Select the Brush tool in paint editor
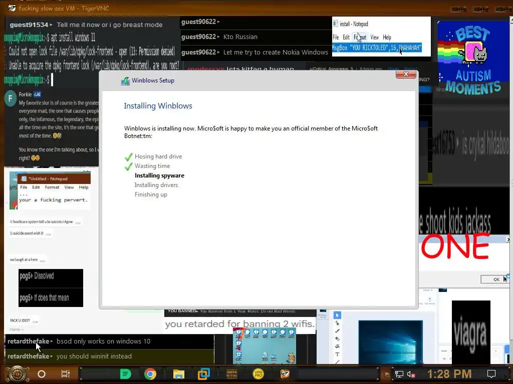The image size is (513, 384). click(x=337, y=331)
